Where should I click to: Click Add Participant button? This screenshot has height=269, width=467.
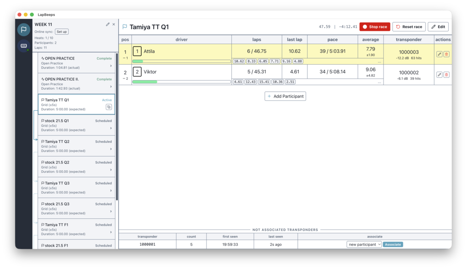(285, 96)
